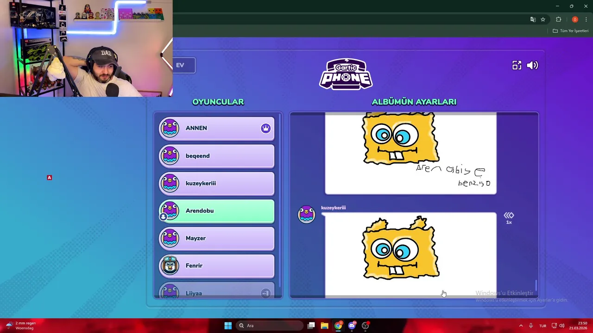
Task: Open Tüm Yer İşaretleri bookmarks folder
Action: [x=570, y=31]
